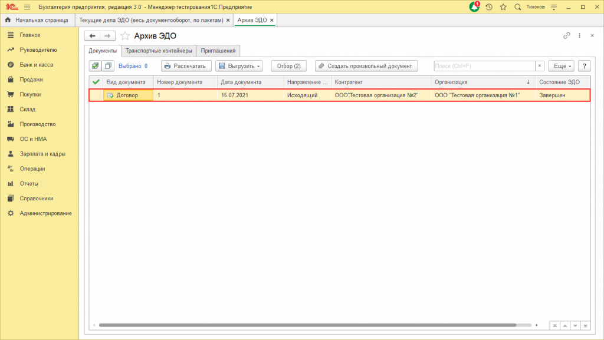Click the Банк и касса icon
Viewport: 604px width, 340px height.
(x=11, y=65)
